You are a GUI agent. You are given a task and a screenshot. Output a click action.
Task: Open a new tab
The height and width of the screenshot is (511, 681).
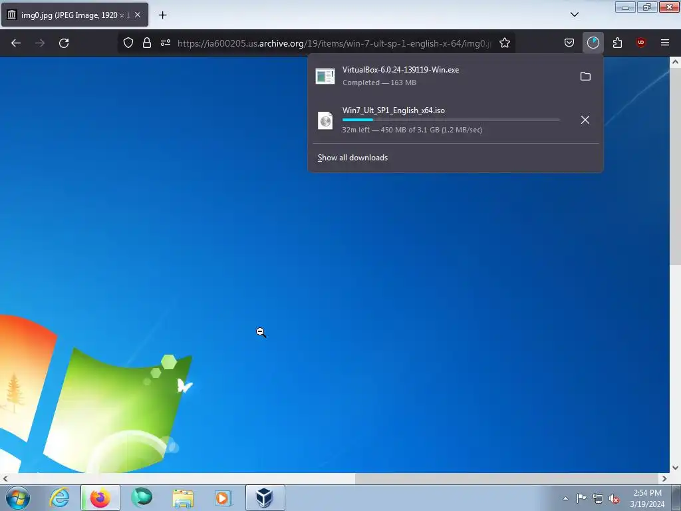tap(162, 15)
